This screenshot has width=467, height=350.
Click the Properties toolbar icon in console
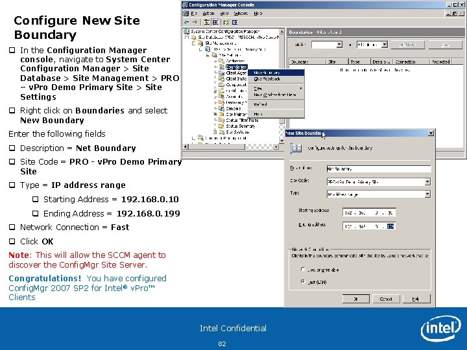click(226, 22)
